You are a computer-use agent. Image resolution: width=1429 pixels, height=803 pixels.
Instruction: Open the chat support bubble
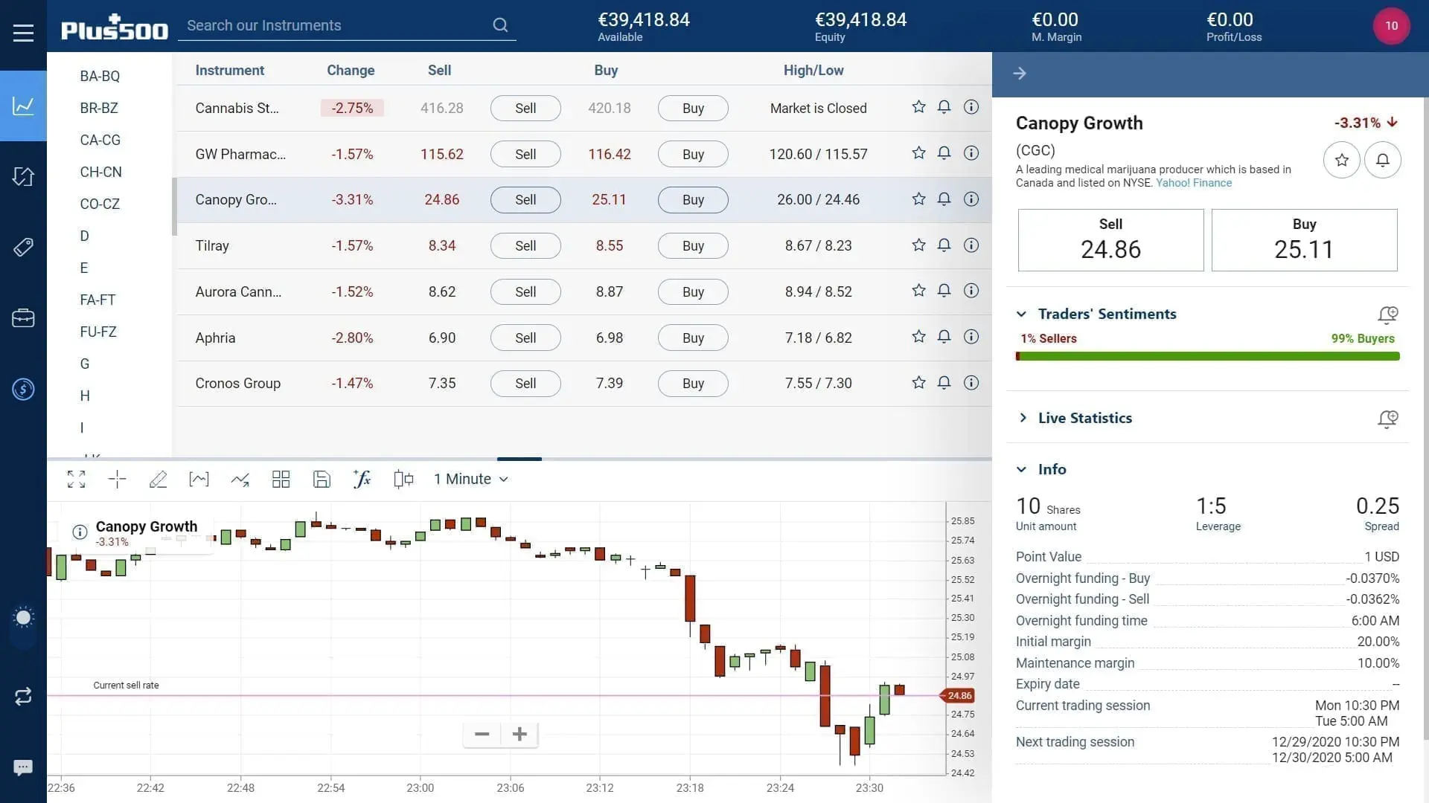pos(23,767)
